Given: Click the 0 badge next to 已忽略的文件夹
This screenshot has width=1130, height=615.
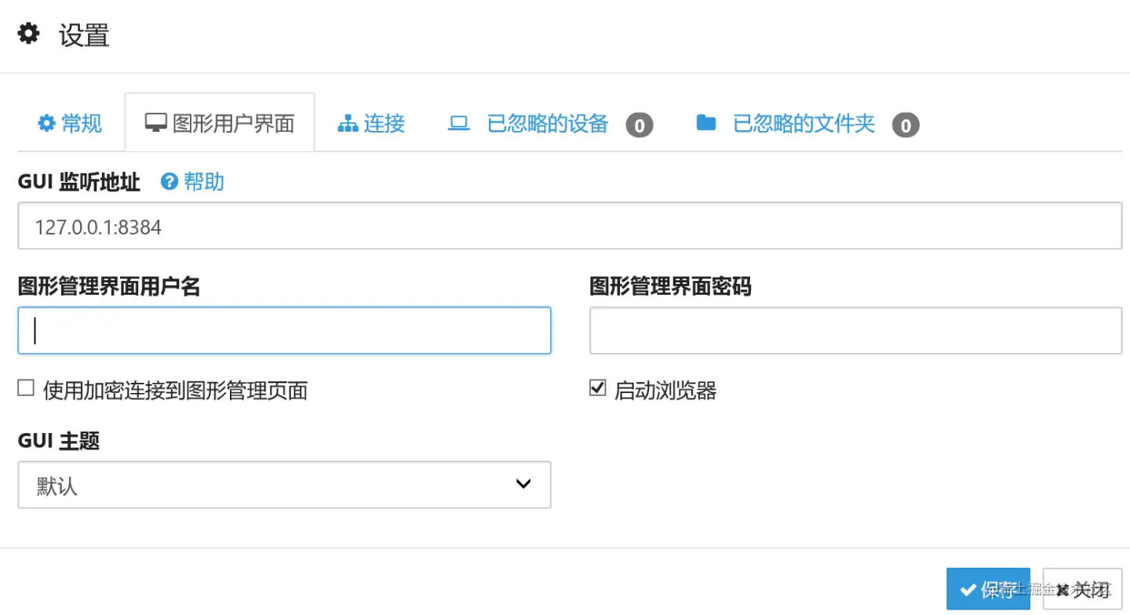Looking at the screenshot, I should [905, 125].
